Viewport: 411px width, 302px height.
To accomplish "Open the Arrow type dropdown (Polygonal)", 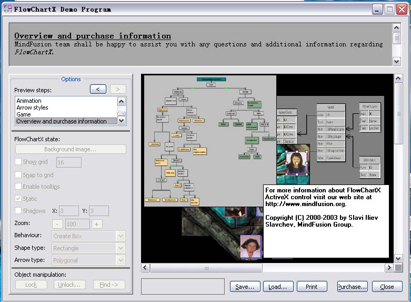I will coord(88,260).
